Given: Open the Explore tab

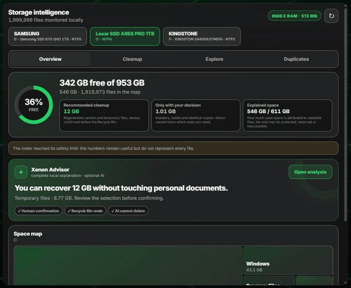Looking at the screenshot, I should [x=214, y=59].
